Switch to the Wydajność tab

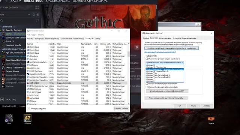39,39
